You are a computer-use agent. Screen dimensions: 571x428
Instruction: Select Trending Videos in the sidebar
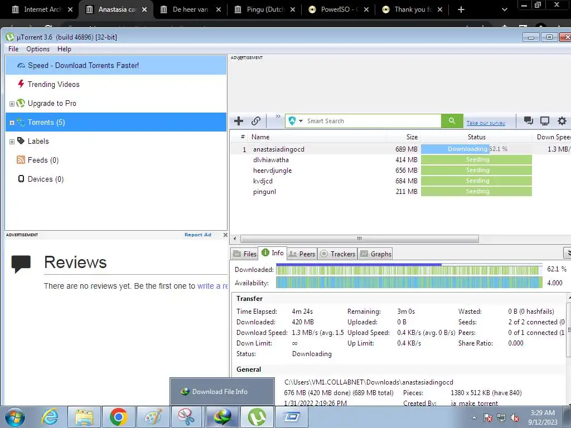116,85
